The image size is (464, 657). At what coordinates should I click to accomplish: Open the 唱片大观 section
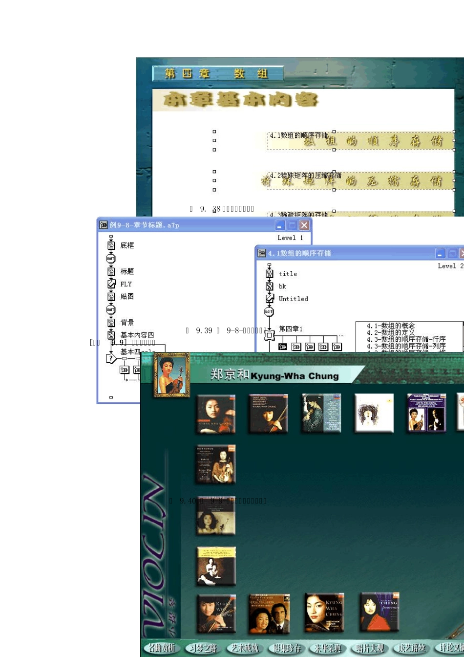(x=369, y=648)
